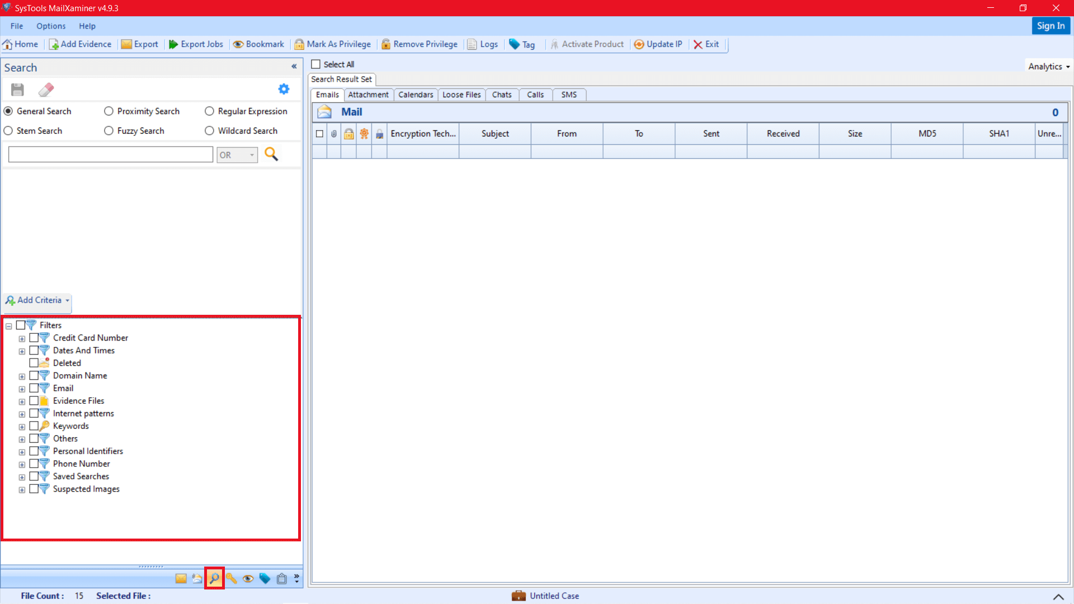Open the Search Within settings gear icon

pyautogui.click(x=284, y=89)
